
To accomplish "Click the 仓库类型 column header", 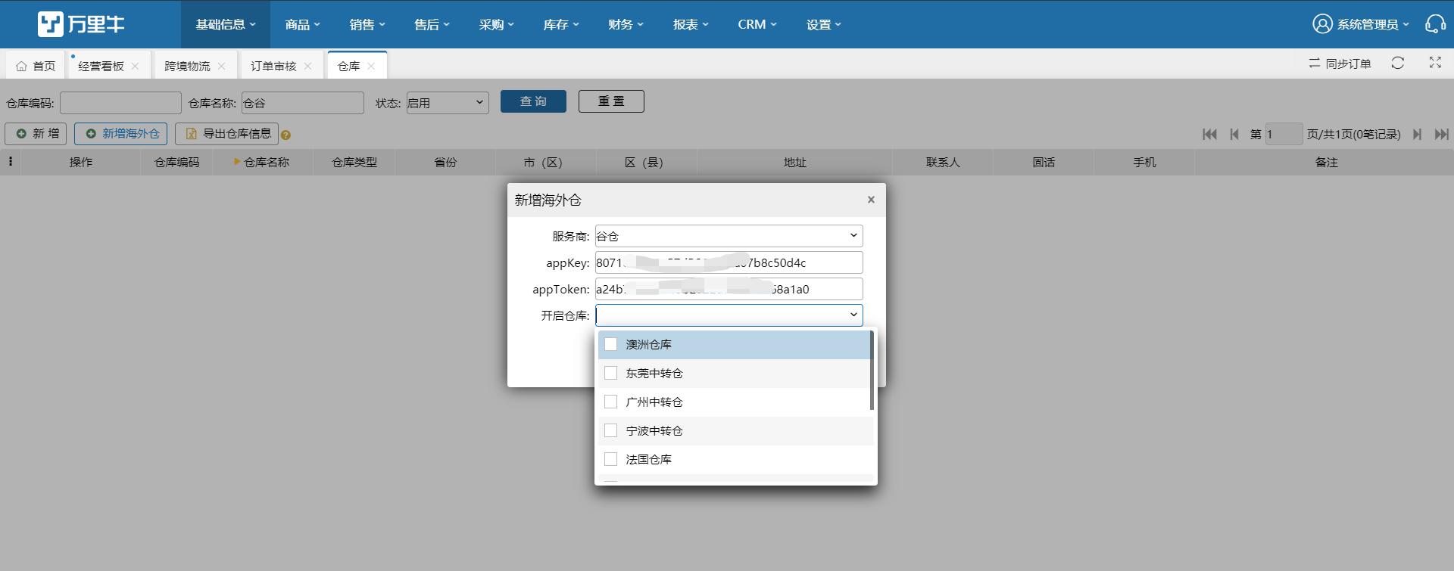I will click(x=354, y=162).
